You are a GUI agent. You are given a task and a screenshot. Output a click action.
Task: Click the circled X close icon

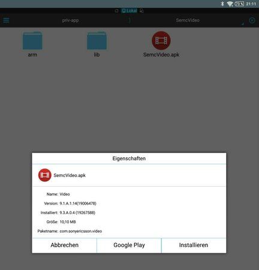point(252,20)
